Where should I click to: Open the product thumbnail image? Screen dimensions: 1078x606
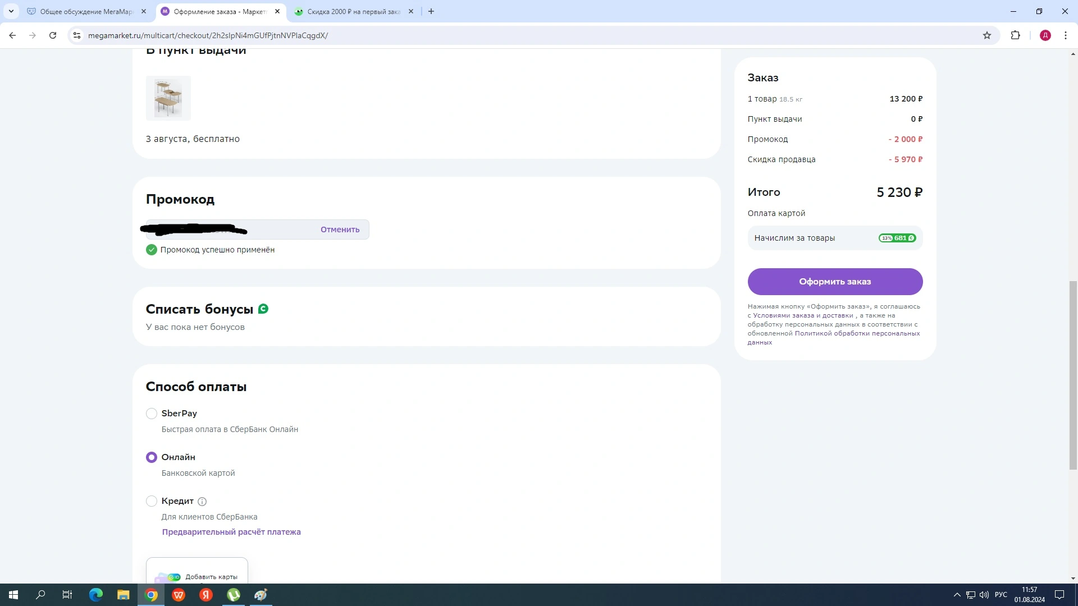(168, 98)
